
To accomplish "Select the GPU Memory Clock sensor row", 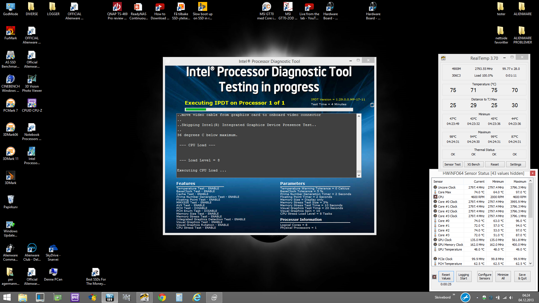I will (x=480, y=245).
